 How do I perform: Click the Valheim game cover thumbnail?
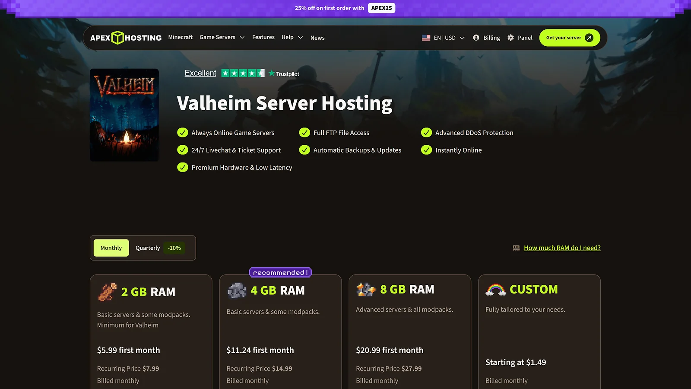coord(124,115)
